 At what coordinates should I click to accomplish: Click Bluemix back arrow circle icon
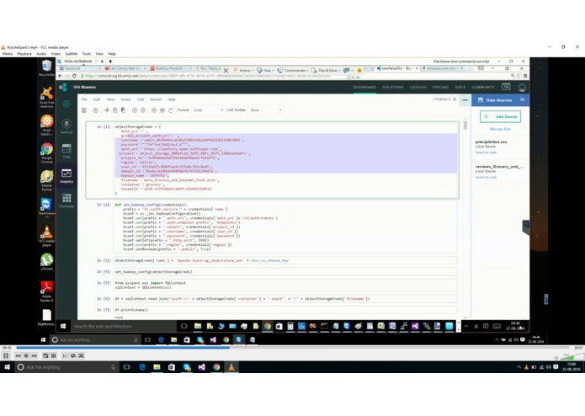66,104
